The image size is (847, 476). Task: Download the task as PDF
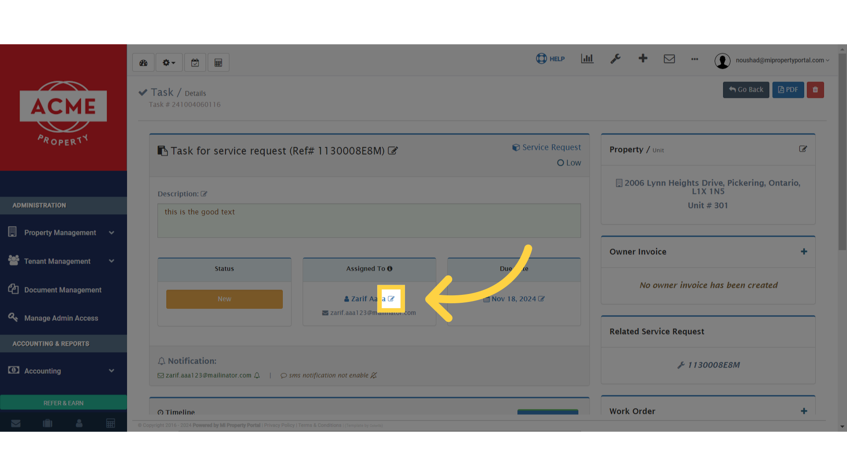click(788, 89)
